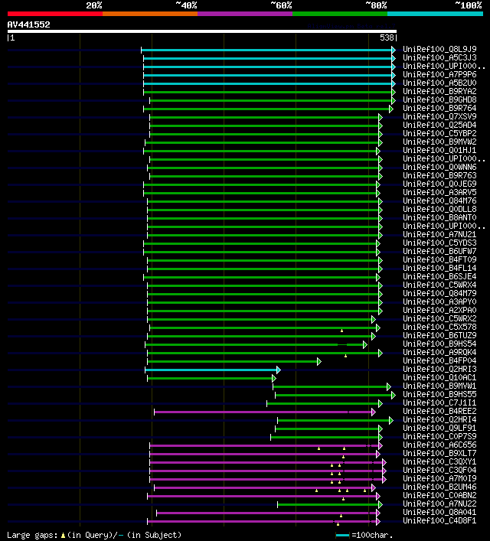Select the UniRef100_C4D8F1 label
This screenshot has height=541, width=490.
(x=439, y=520)
